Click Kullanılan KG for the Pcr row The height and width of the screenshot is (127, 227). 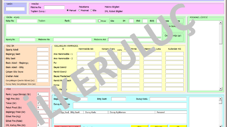(175, 63)
